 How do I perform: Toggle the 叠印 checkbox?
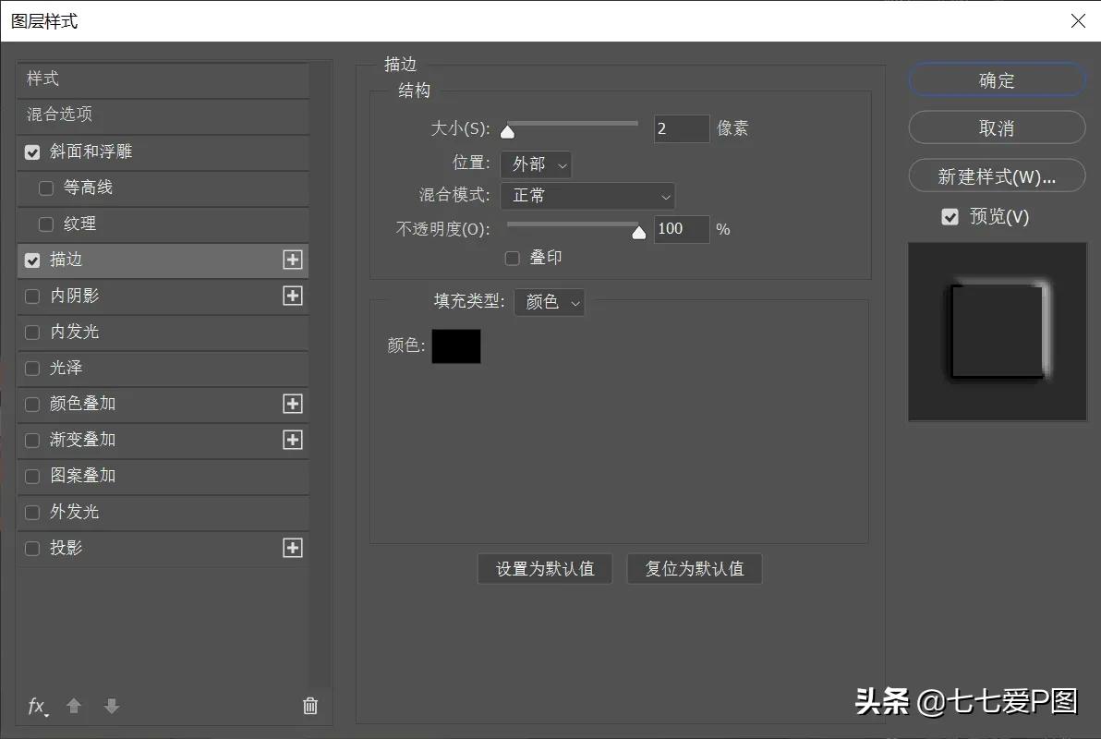(513, 259)
